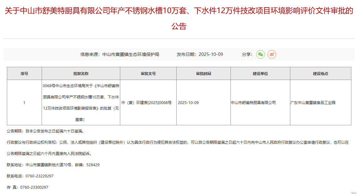Select the 序号 column header
Screen dimensions: 357x194
click(x=24, y=74)
